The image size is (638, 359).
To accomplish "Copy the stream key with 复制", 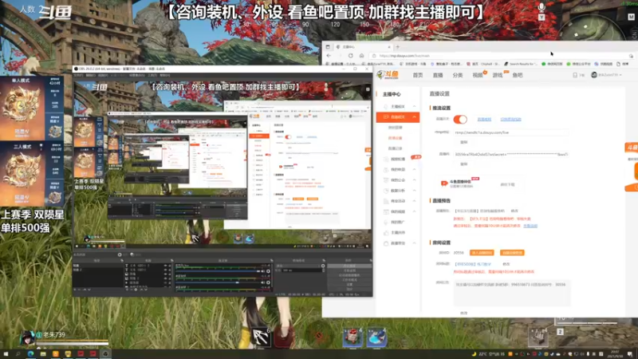I will (464, 164).
